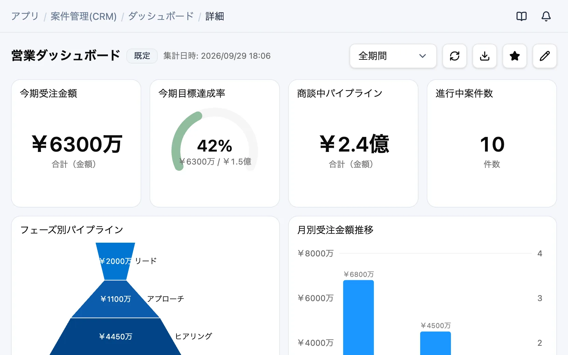This screenshot has width=568, height=355.
Task: Open the notifications bell
Action: pyautogui.click(x=546, y=16)
